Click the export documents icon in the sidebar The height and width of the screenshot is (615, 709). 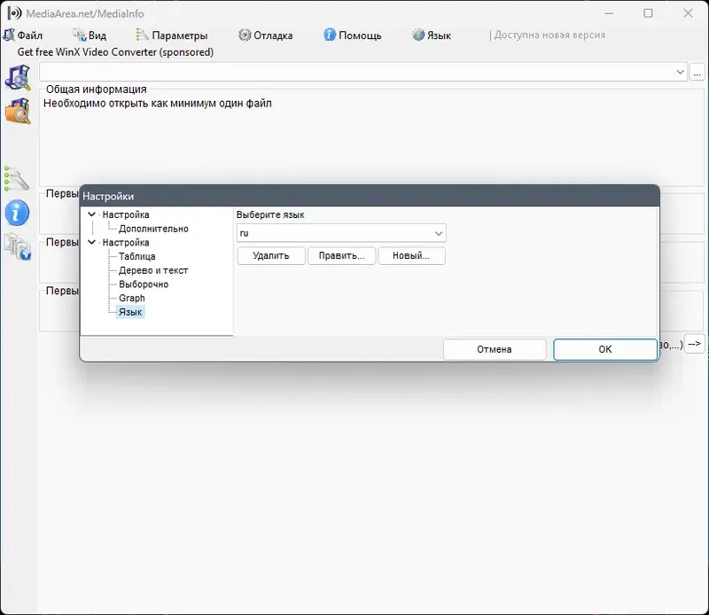pos(17,247)
